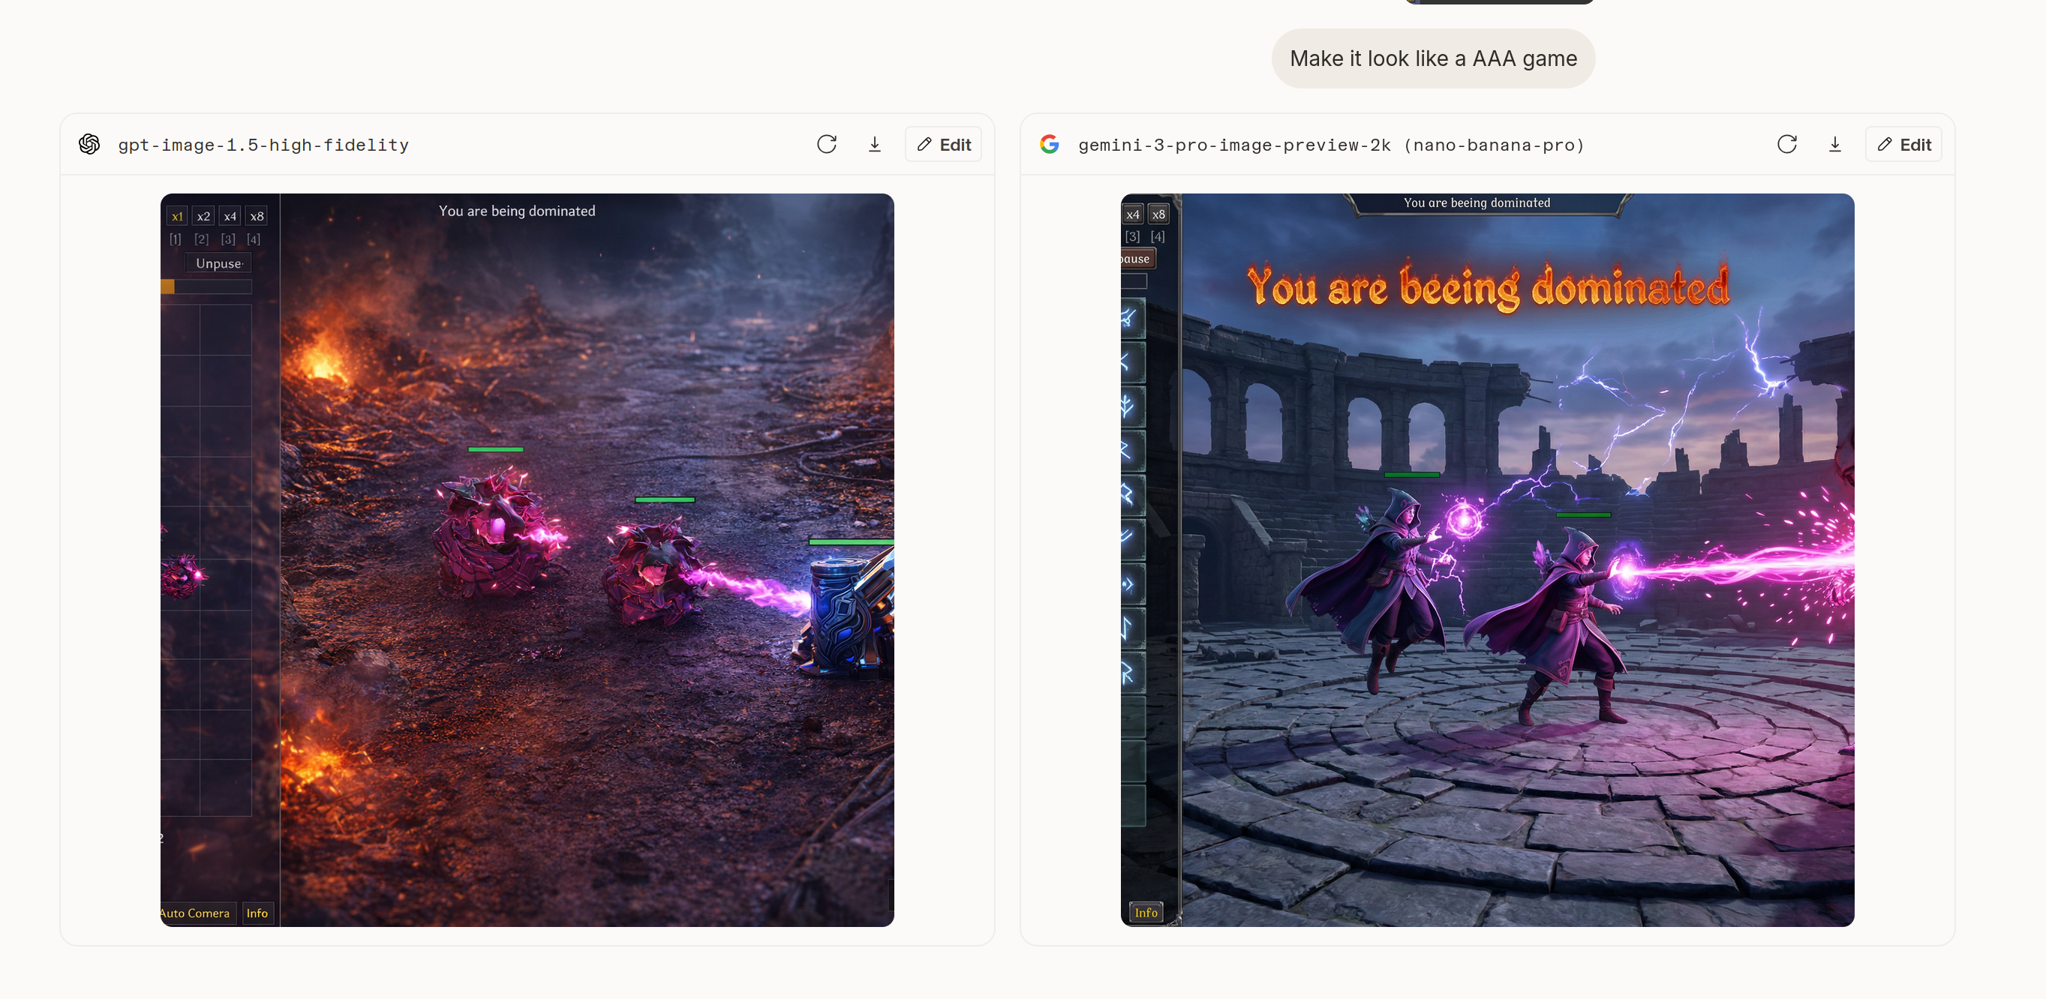
Task: Click the orange progress bar in left image
Action: click(x=168, y=286)
